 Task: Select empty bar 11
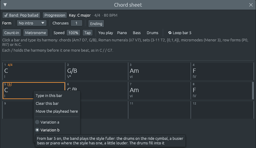(159, 110)
